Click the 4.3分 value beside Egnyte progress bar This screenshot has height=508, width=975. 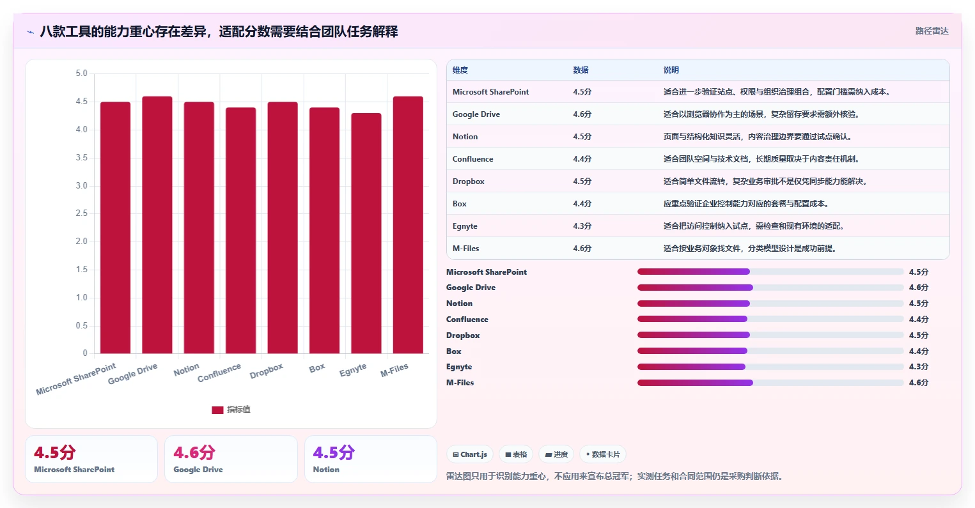tap(919, 367)
